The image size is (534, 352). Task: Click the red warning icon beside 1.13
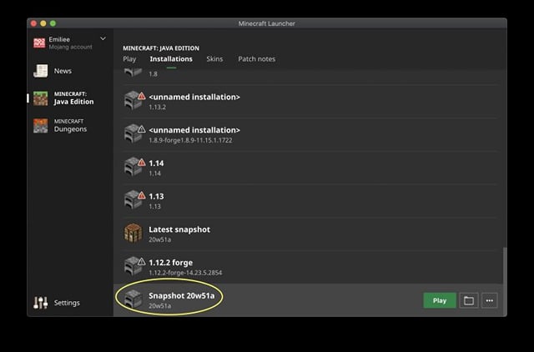[142, 195]
